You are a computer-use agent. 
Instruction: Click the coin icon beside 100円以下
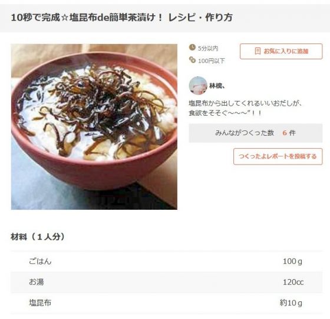point(192,60)
